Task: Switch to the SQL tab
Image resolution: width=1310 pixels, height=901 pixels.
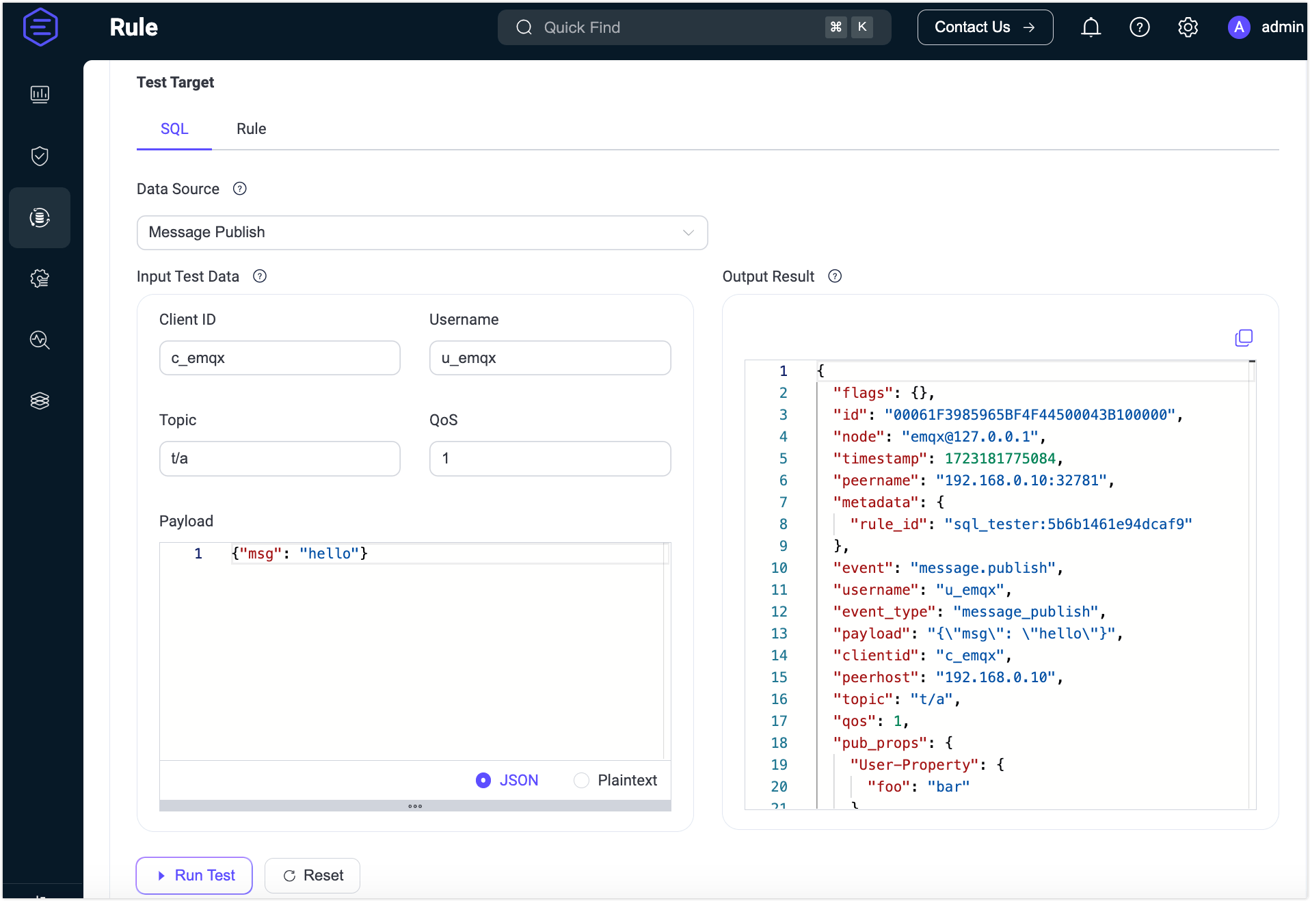Action: pyautogui.click(x=174, y=129)
